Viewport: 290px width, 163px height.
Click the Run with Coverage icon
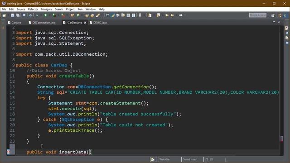tap(54, 15)
